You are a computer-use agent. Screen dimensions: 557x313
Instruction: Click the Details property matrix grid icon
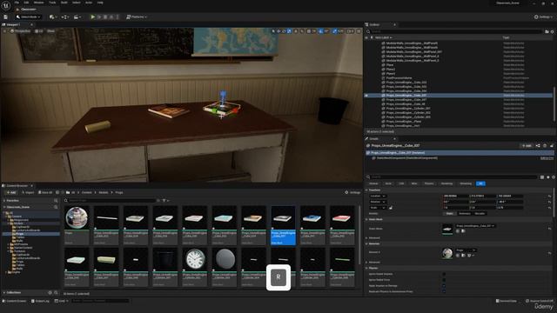click(x=542, y=176)
